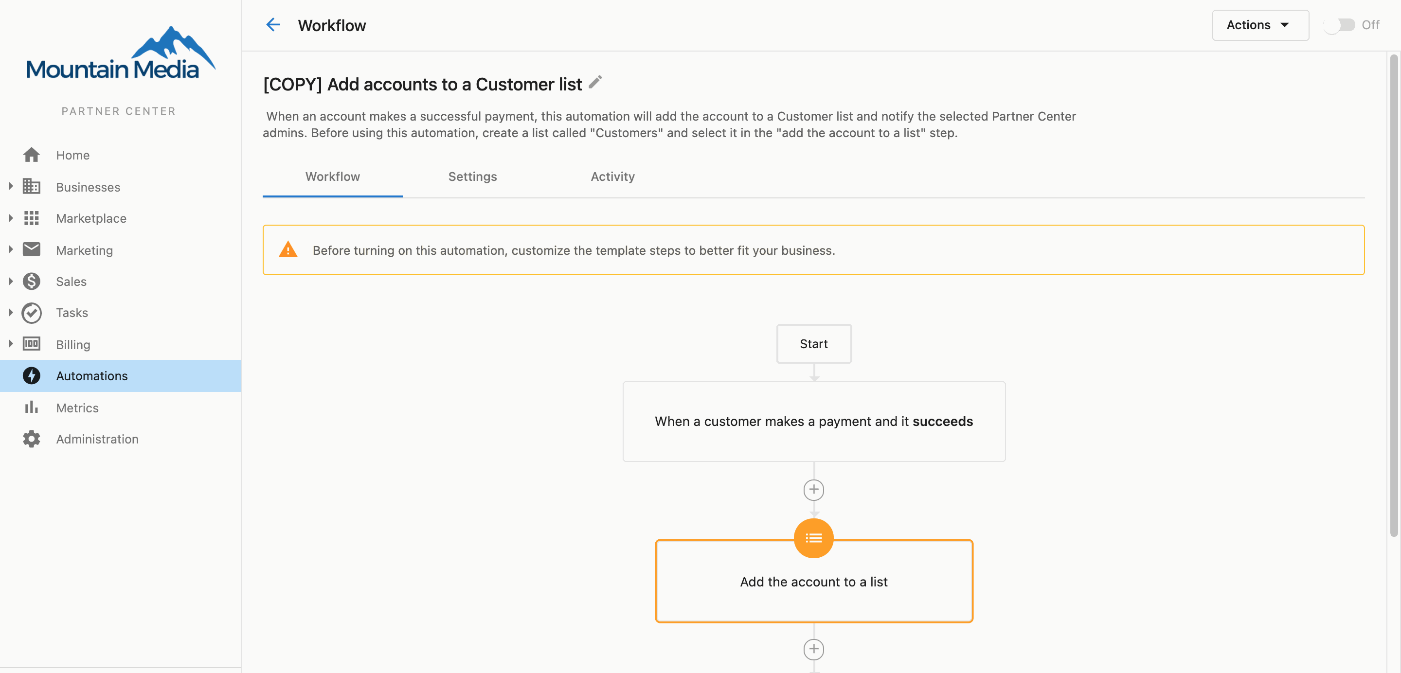
Task: Click the plus icon below list step
Action: pyautogui.click(x=814, y=649)
